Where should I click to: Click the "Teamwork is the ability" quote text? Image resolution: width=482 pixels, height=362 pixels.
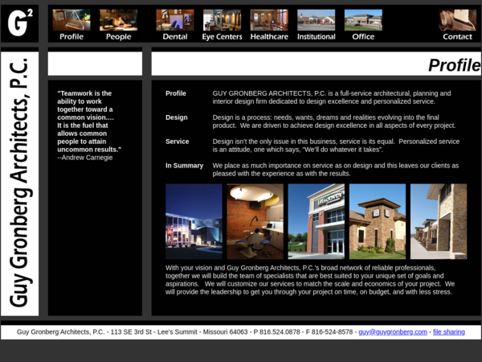[x=89, y=121]
